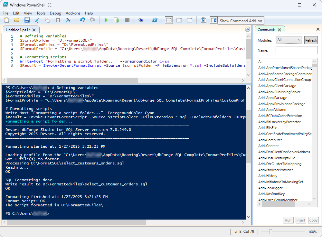This screenshot has width=322, height=237.
Task: Open the Add-ons menu
Action: tap(73, 13)
